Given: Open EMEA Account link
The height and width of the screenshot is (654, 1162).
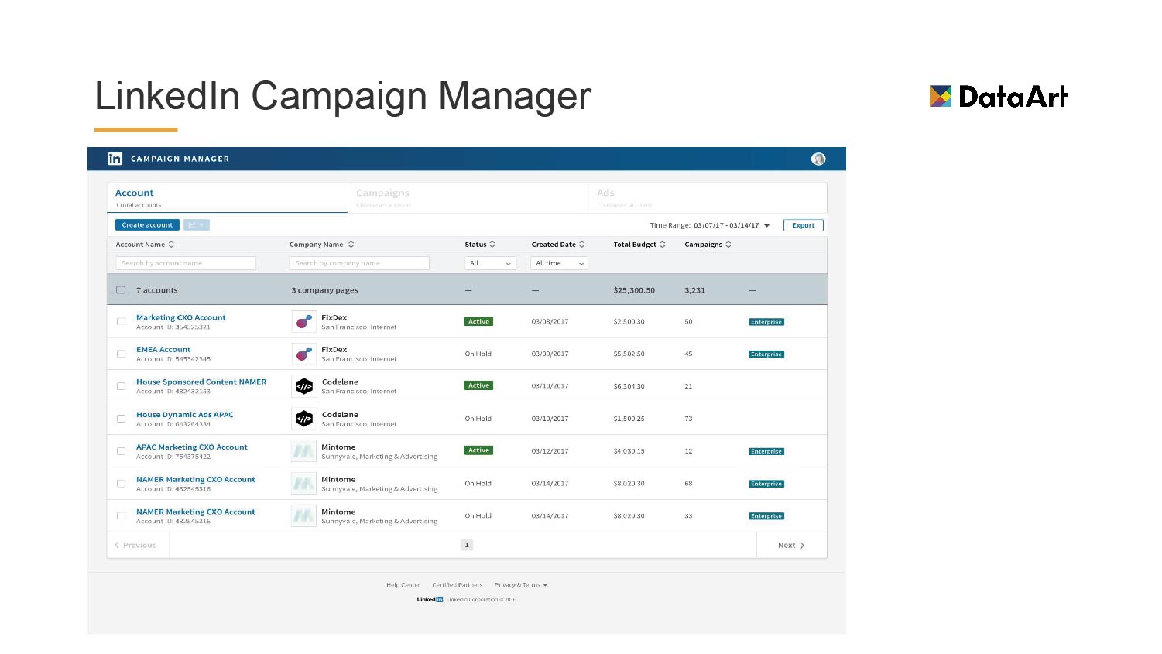Looking at the screenshot, I should 163,350.
